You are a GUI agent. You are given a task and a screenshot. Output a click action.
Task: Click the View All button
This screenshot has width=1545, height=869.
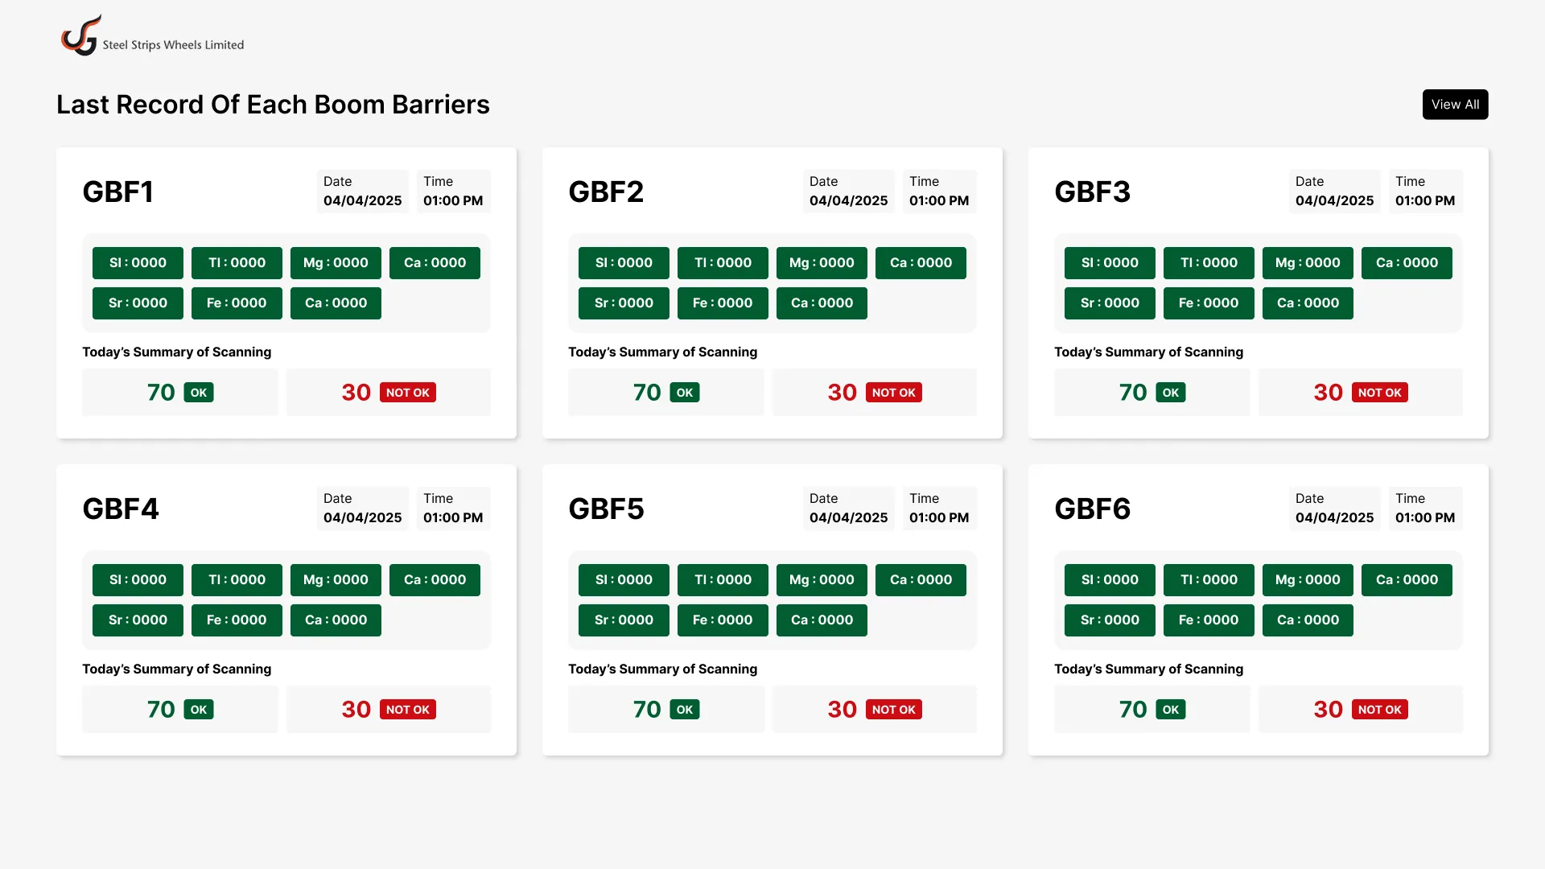1455,104
